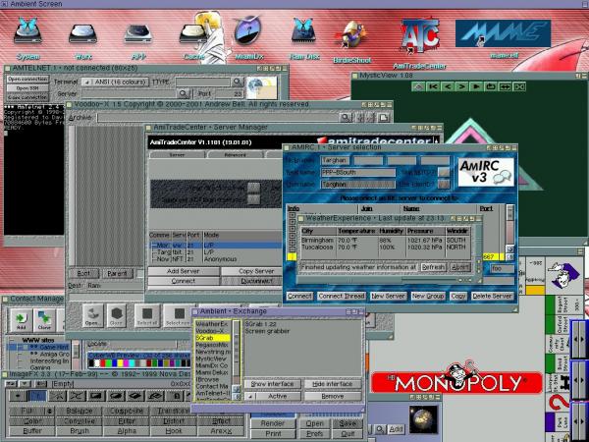Click the Birmingham row in WeatherExperience
589x442 pixels.
pyautogui.click(x=385, y=240)
